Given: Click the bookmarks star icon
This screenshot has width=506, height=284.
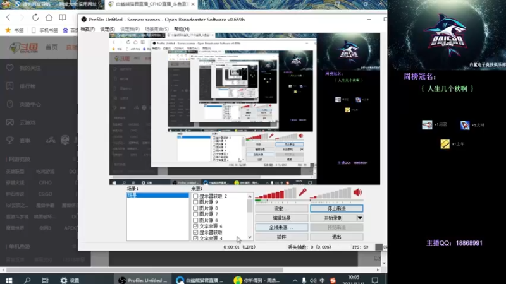Looking at the screenshot, I should click(x=8, y=30).
